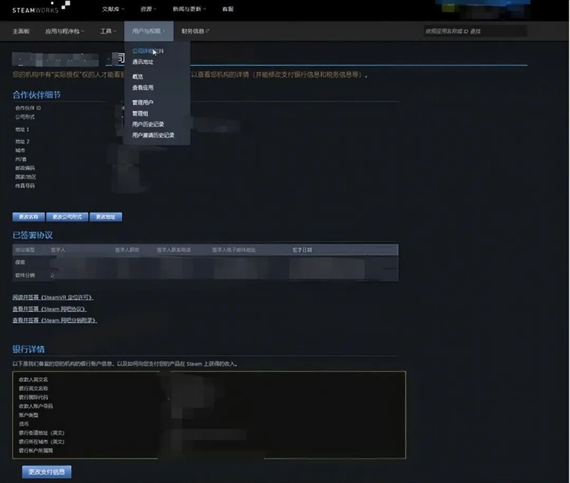Click the 公司形式 label
This screenshot has width=570, height=483.
click(x=25, y=117)
